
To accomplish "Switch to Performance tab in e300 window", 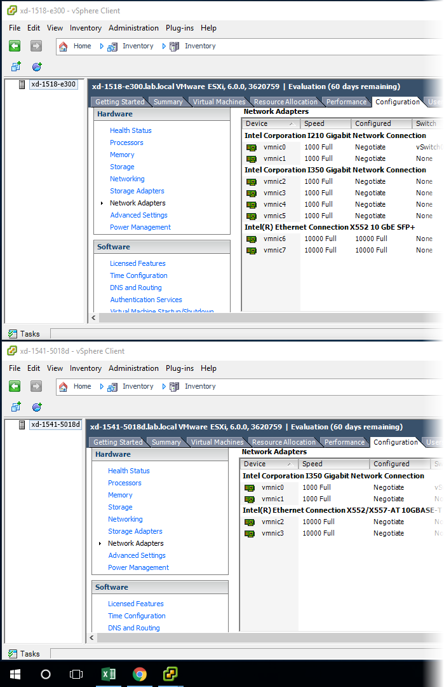I will tap(346, 102).
